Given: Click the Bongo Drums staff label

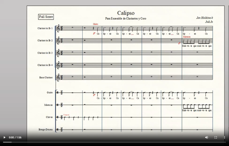Looking at the screenshot, I should click(x=46, y=129).
